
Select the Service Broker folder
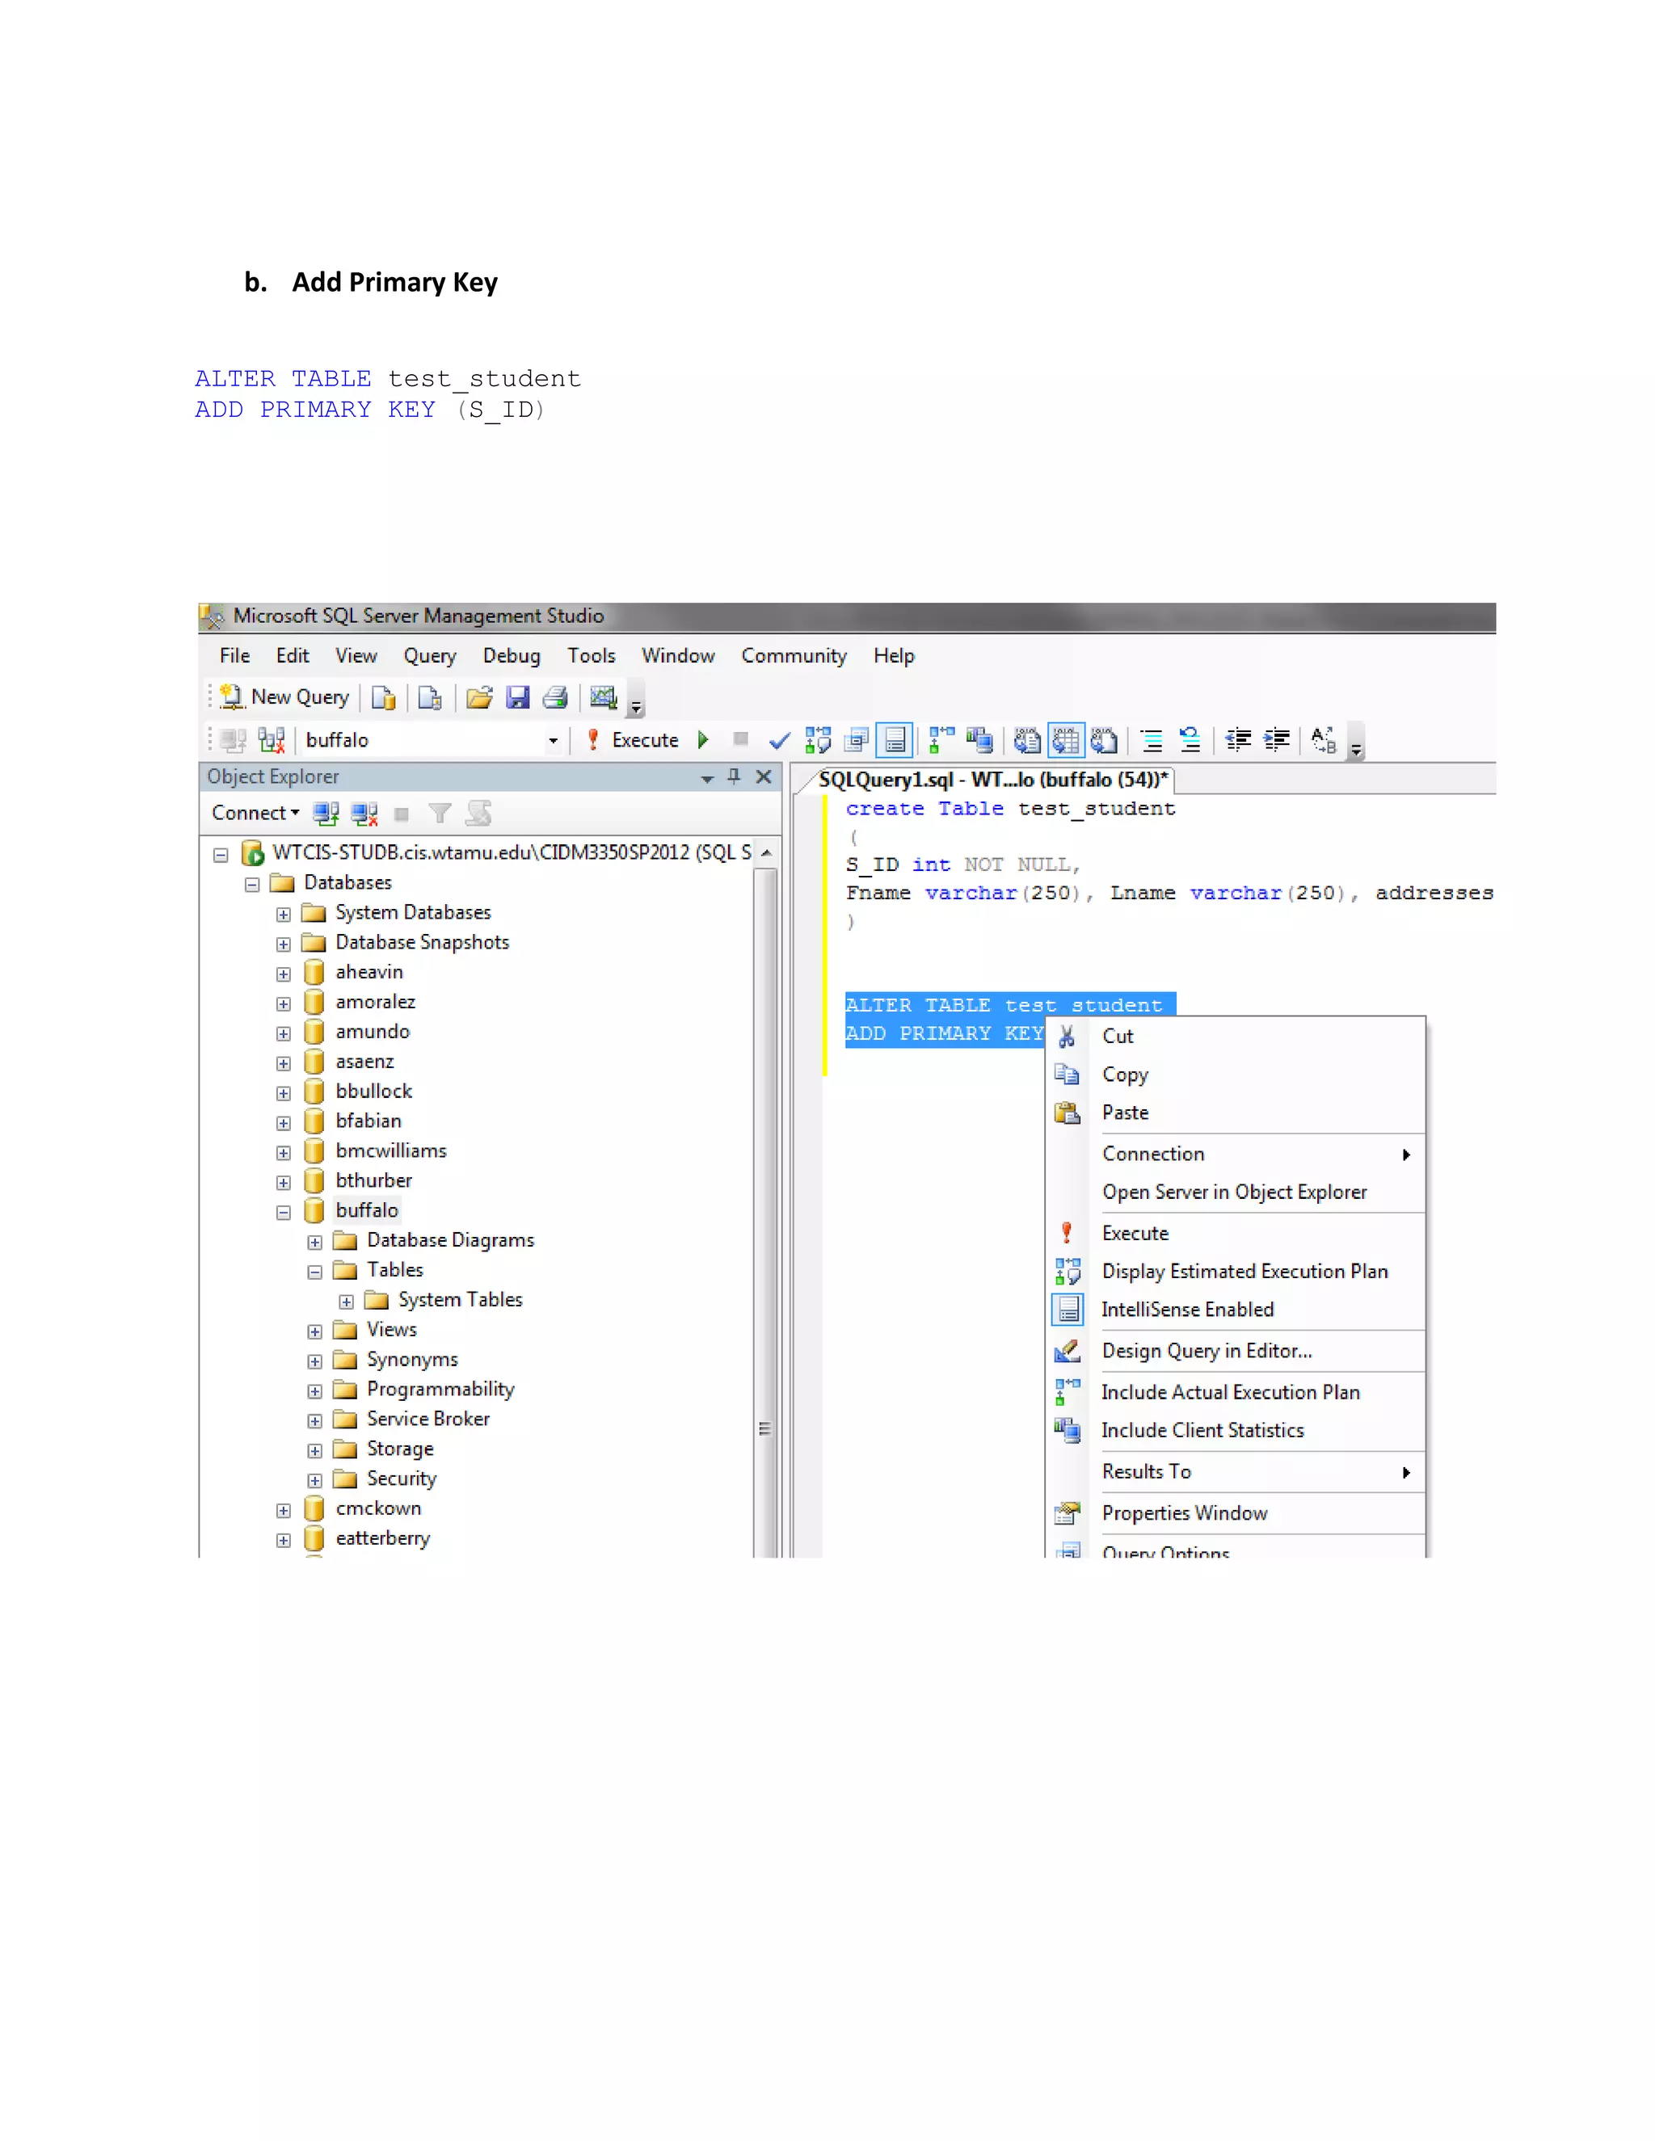click(x=427, y=1420)
